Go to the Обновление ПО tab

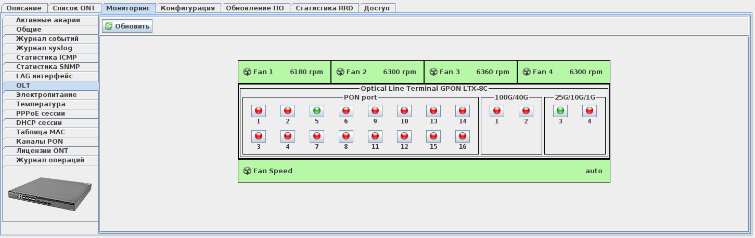coord(255,8)
